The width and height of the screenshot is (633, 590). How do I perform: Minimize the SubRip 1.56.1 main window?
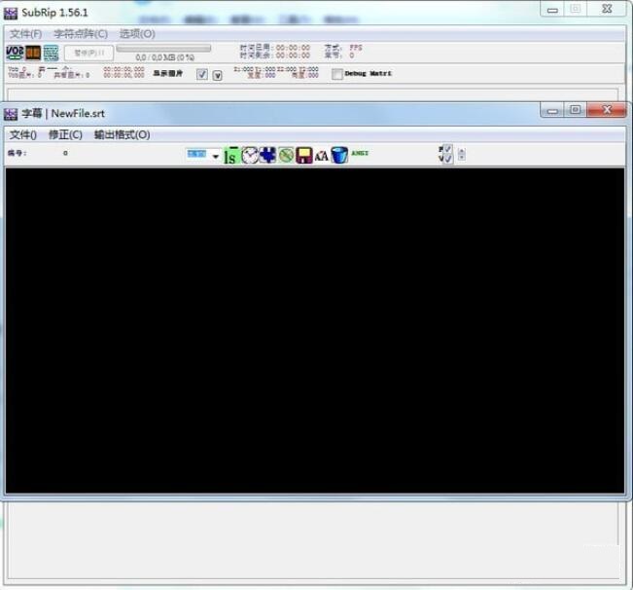coord(552,10)
